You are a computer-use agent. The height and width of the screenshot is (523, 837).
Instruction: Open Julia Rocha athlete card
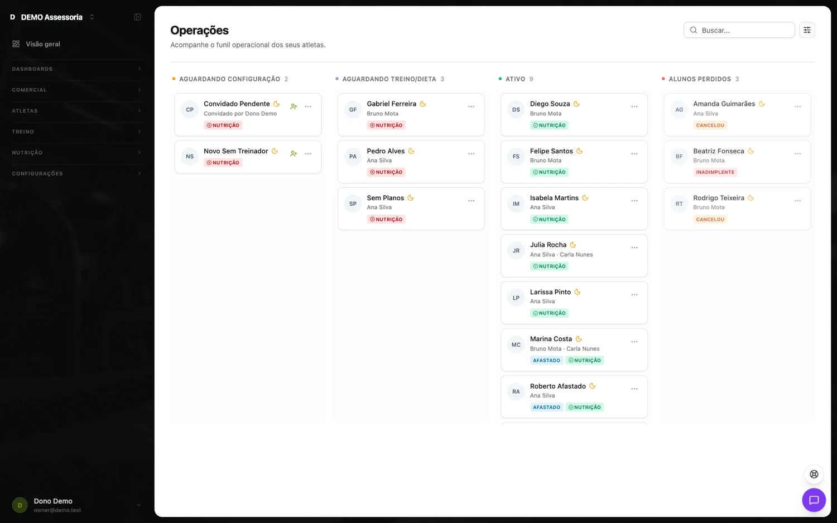(x=574, y=256)
